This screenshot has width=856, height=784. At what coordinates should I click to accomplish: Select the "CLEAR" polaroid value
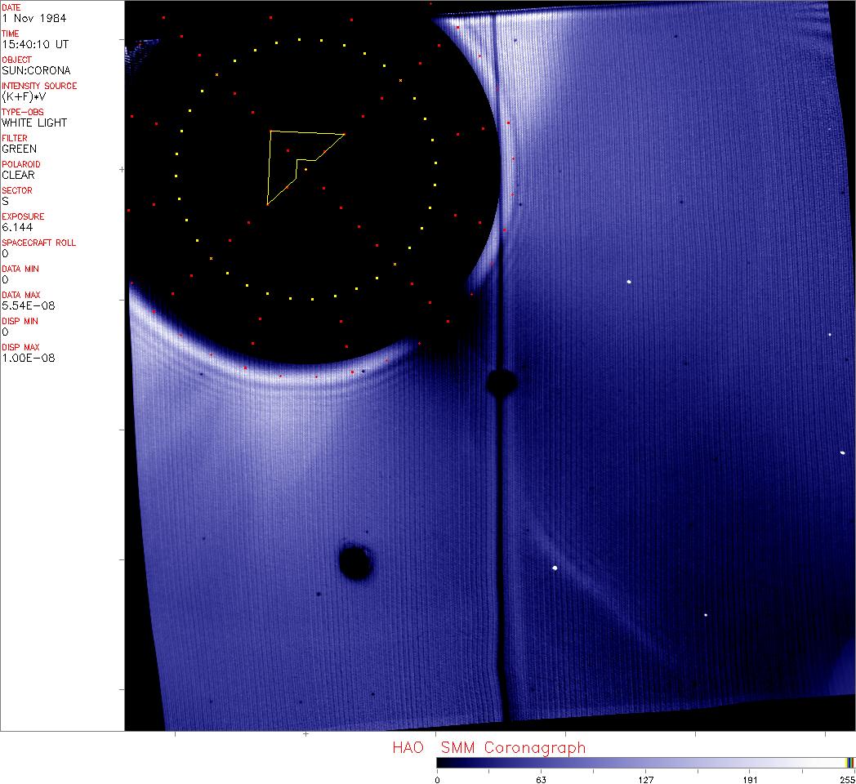tap(18, 175)
